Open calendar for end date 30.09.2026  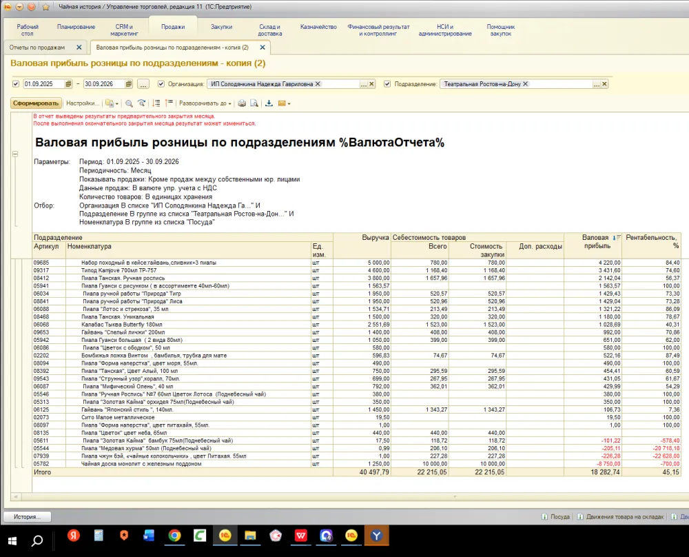pyautogui.click(x=128, y=84)
